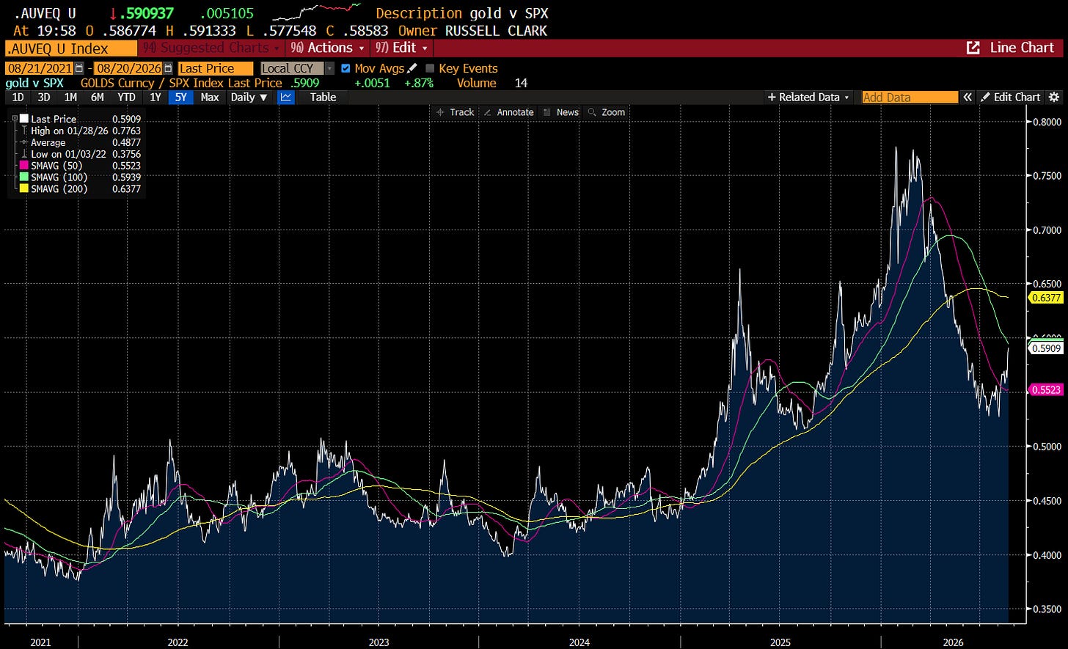1068x649 pixels.
Task: Open the Actions menu
Action: [x=329, y=48]
